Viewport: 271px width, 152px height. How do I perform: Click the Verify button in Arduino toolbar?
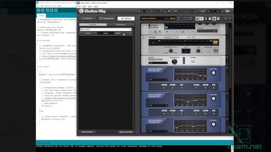click(39, 10)
